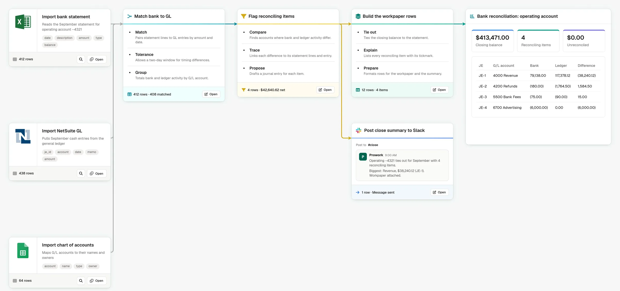This screenshot has width=620, height=291.
Task: Click the Difference column header
Action: [x=586, y=66]
